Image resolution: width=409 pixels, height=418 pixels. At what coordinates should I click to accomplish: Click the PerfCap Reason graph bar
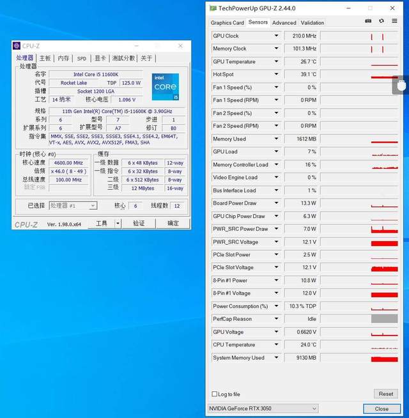(x=384, y=319)
